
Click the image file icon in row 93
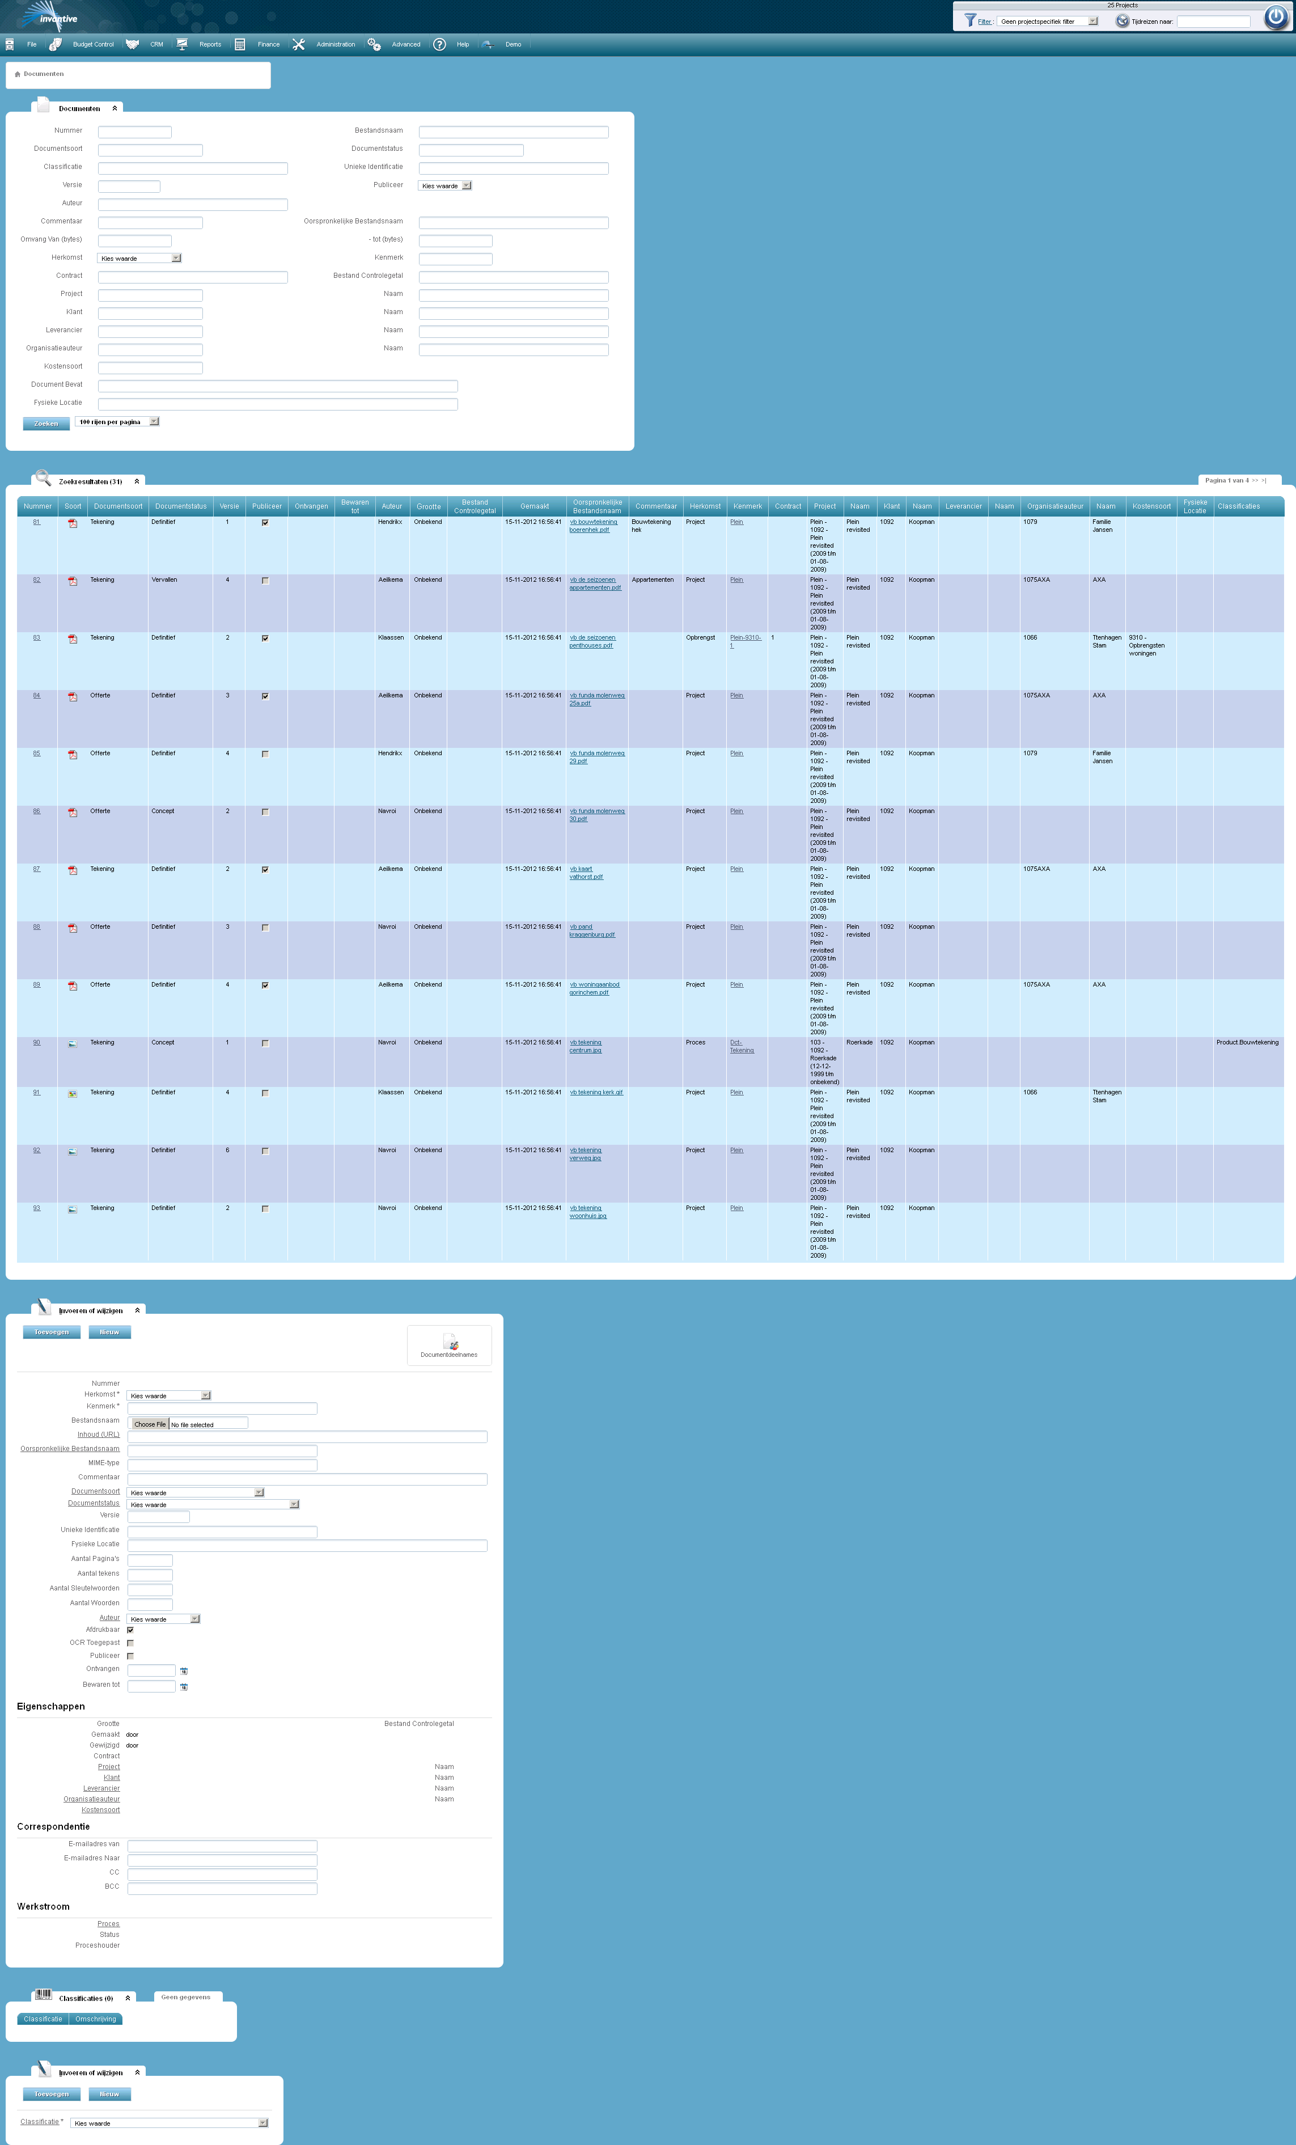[73, 1209]
